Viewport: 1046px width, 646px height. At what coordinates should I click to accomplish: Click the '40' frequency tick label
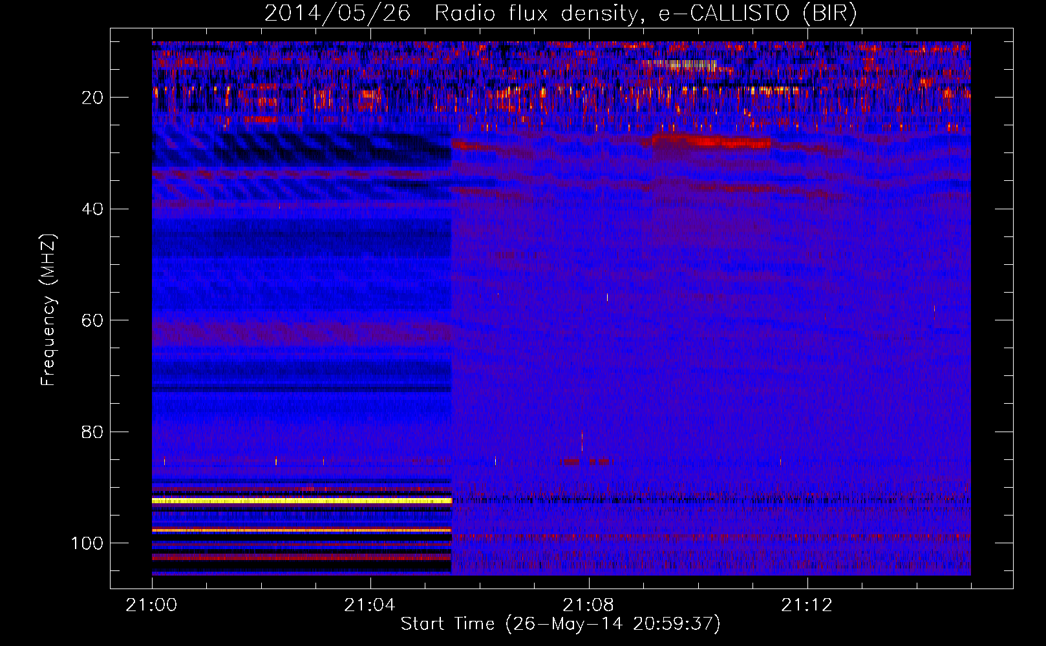tap(93, 209)
